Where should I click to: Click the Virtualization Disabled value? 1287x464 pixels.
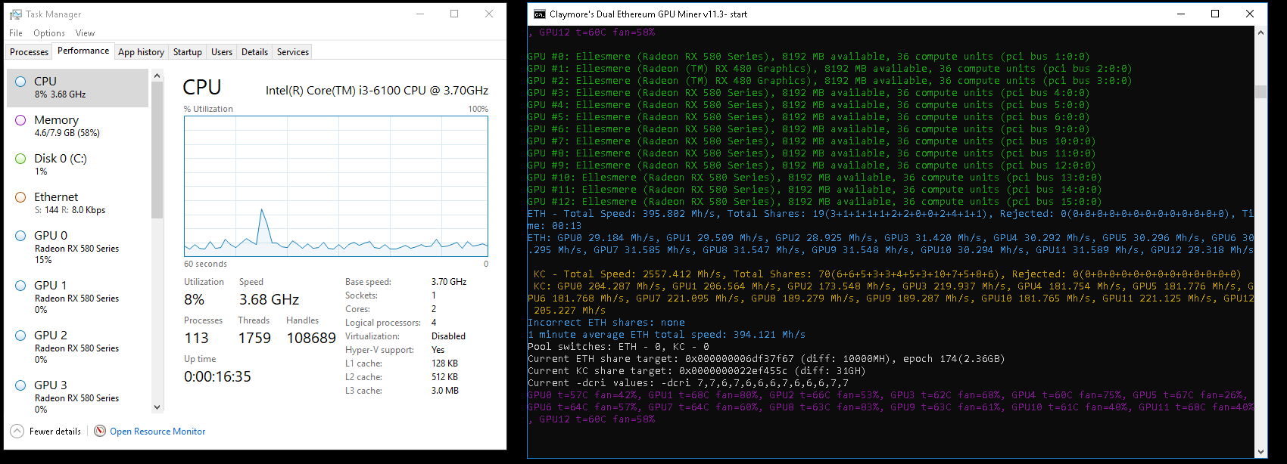tap(448, 336)
